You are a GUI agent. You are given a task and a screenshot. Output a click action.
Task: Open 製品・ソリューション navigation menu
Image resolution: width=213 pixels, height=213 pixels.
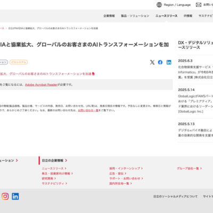click(x=135, y=16)
